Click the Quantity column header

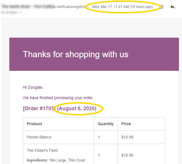click(x=106, y=124)
